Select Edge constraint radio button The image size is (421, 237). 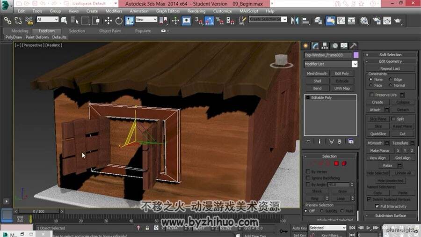point(391,79)
